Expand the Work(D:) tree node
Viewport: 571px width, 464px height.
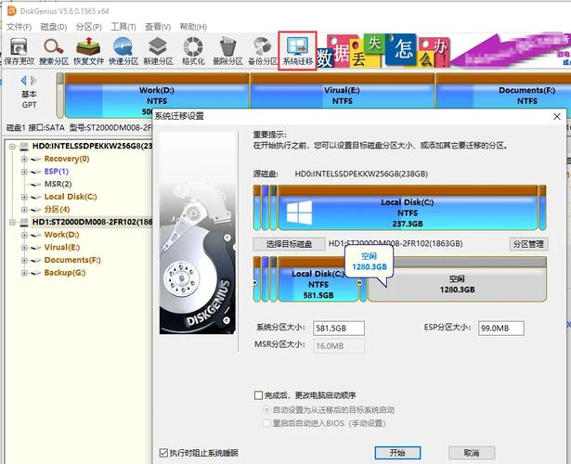pos(24,235)
